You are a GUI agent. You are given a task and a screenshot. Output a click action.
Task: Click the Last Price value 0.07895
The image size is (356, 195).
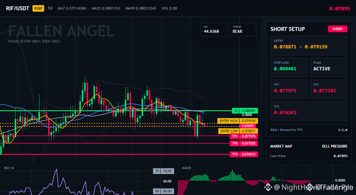341,156
